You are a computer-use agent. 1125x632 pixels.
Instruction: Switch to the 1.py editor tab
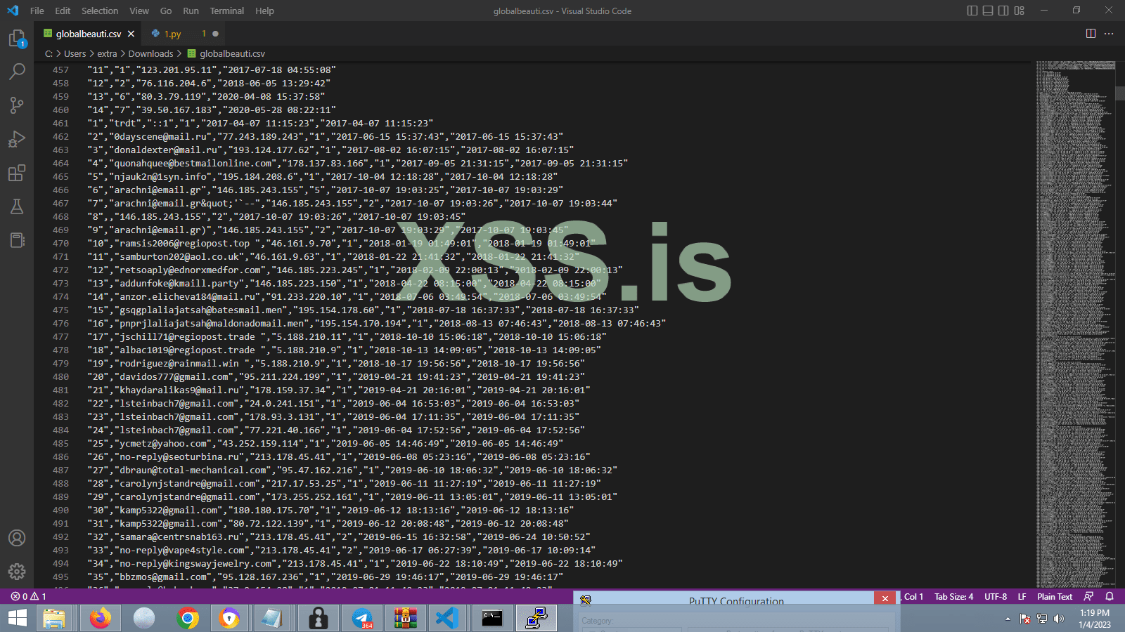183,34
